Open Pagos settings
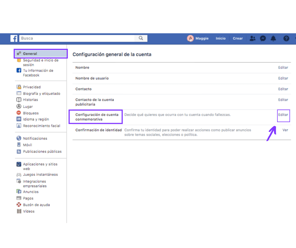296x248 pixels. (x=28, y=198)
